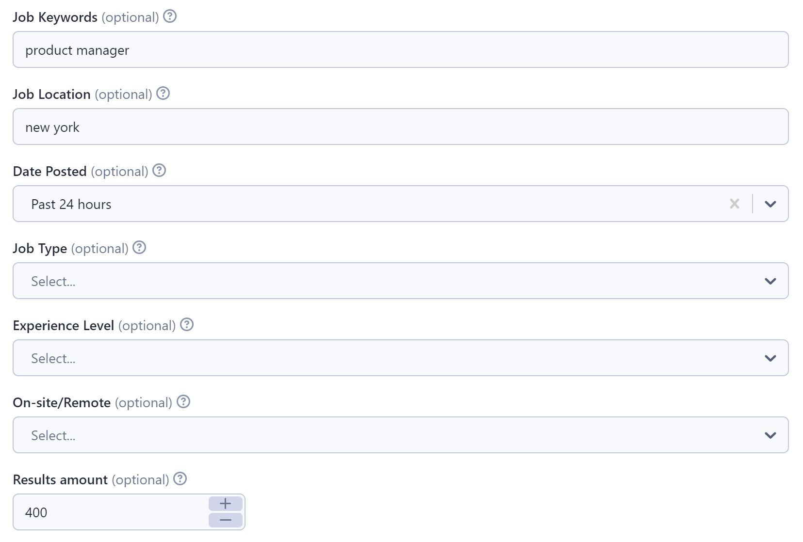Focus the Job Keywords input field
This screenshot has height=542, width=803.
click(401, 49)
